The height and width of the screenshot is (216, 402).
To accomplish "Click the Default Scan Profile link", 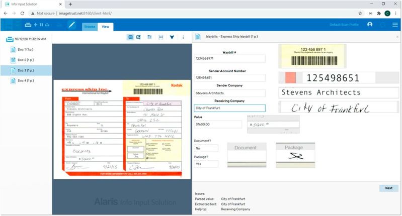I will [x=344, y=25].
